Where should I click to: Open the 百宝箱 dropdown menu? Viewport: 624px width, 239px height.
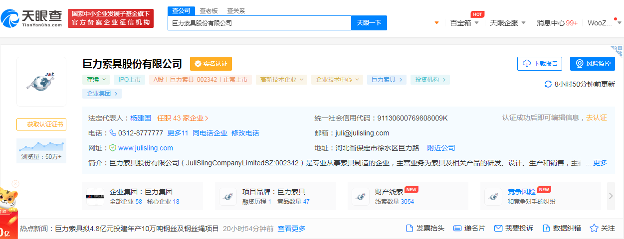point(464,23)
